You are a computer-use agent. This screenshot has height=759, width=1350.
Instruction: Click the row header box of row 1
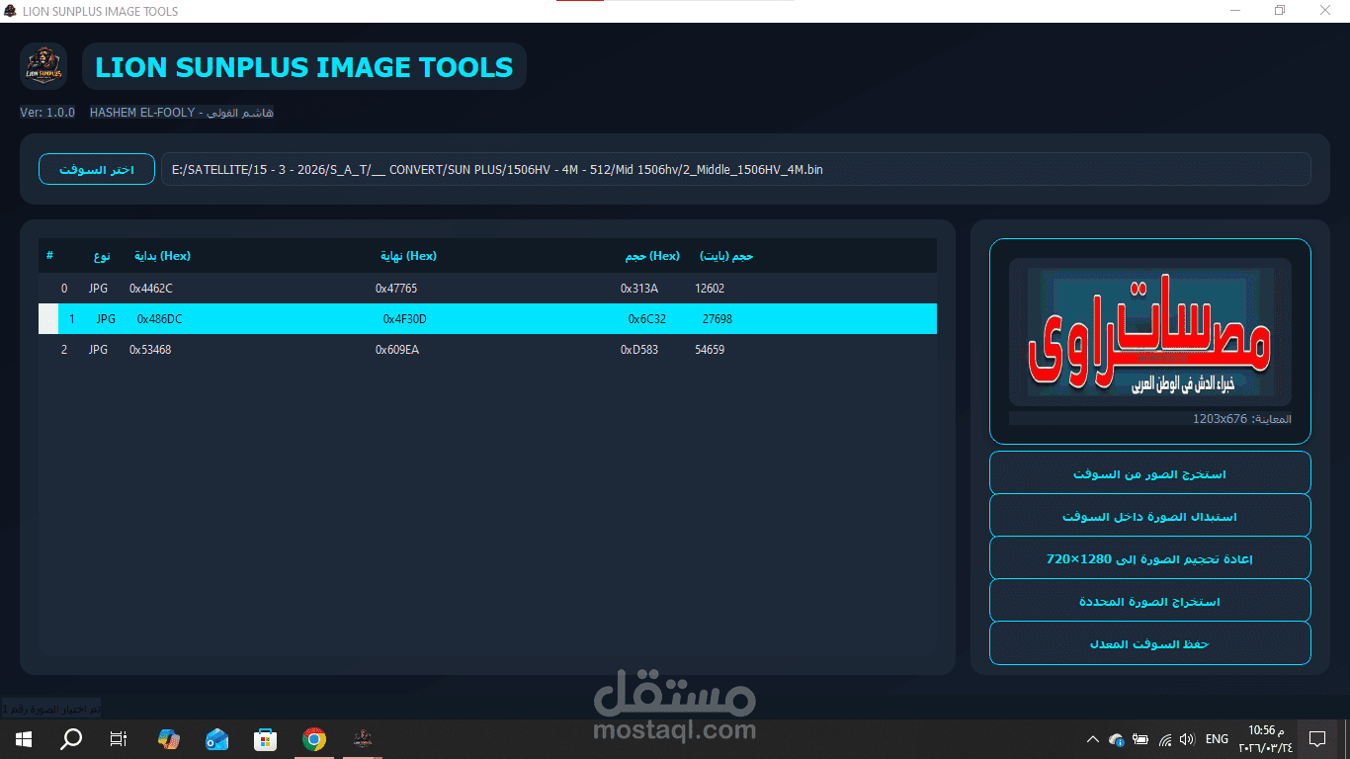tap(48, 319)
